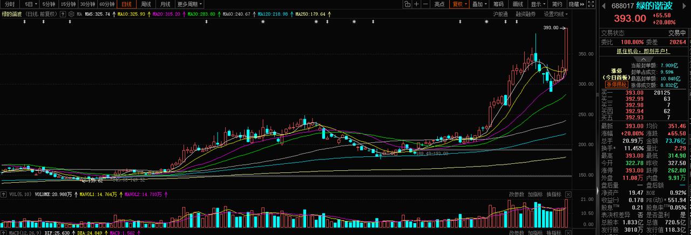Click the 委比 value 100.00%
Image resolution: width=691 pixels, height=235 pixels.
tap(632, 42)
